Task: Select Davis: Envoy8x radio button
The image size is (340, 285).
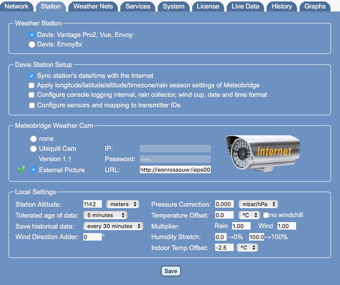Action: point(32,44)
